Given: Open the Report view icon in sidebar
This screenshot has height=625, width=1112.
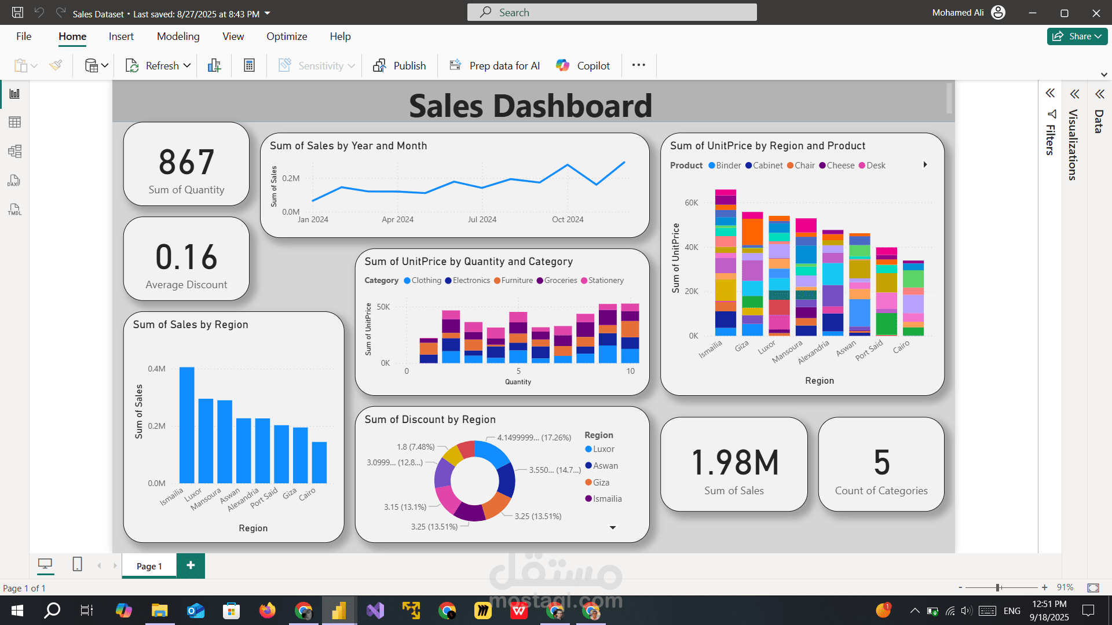Looking at the screenshot, I should 14,94.
